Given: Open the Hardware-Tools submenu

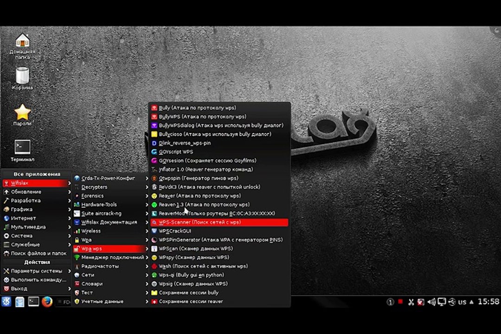Looking at the screenshot, I should click(111, 205).
